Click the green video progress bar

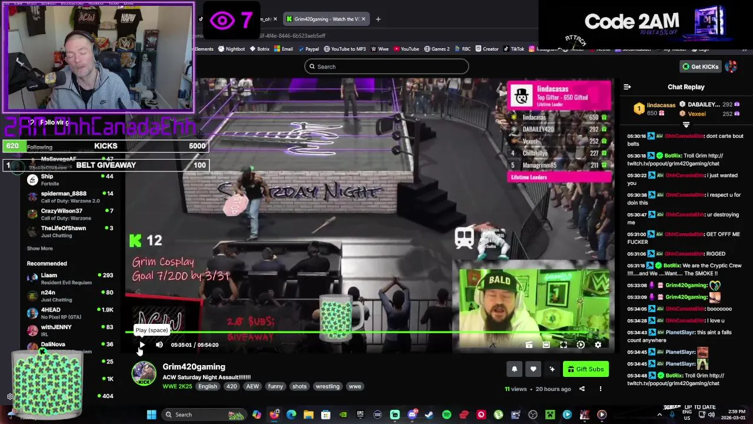(369, 333)
